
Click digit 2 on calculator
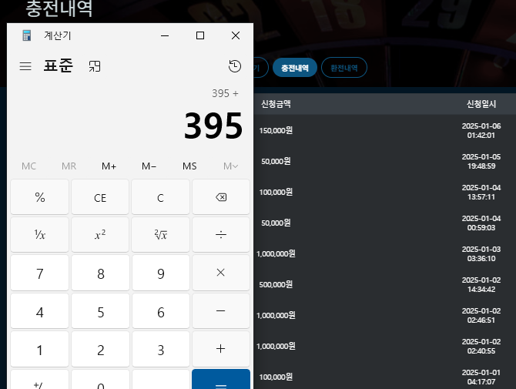click(x=100, y=348)
